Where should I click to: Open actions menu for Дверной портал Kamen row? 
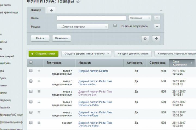tap(39, 71)
